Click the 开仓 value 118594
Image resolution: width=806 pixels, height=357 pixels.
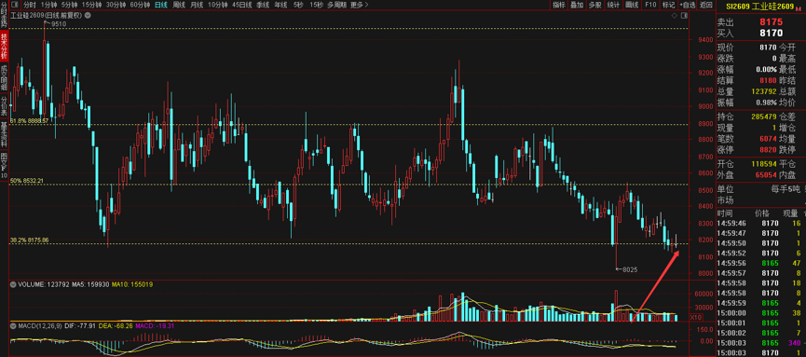764,164
